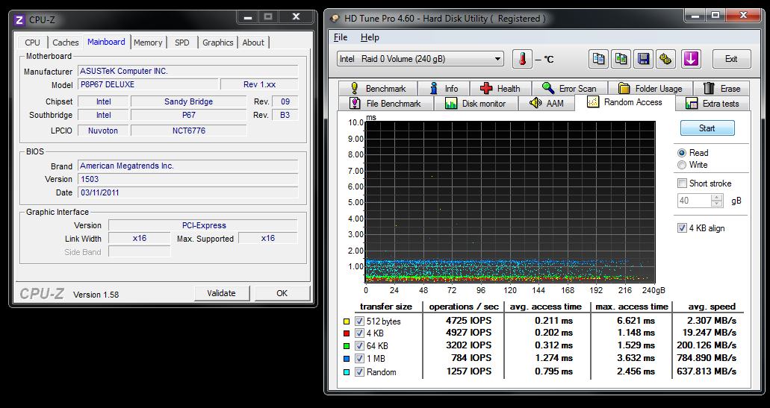Click the copy text to clipboard icon
Screen dimensions: 770x408
pos(597,59)
